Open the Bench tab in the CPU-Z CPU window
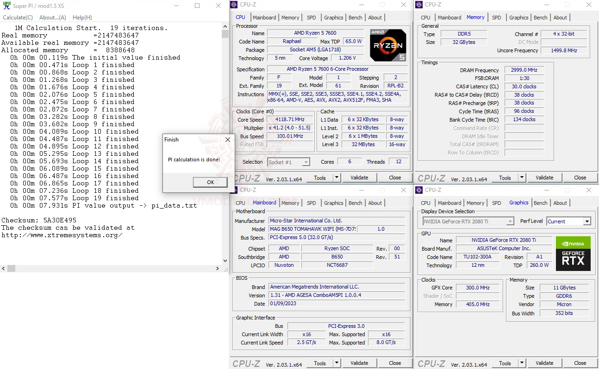Image resolution: width=599 pixels, height=369 pixels. [356, 18]
